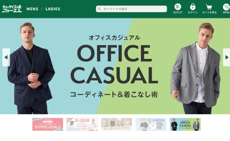Click the OFFICE CASUAL hero banner headline
The image size is (230, 141).
[x=114, y=64]
